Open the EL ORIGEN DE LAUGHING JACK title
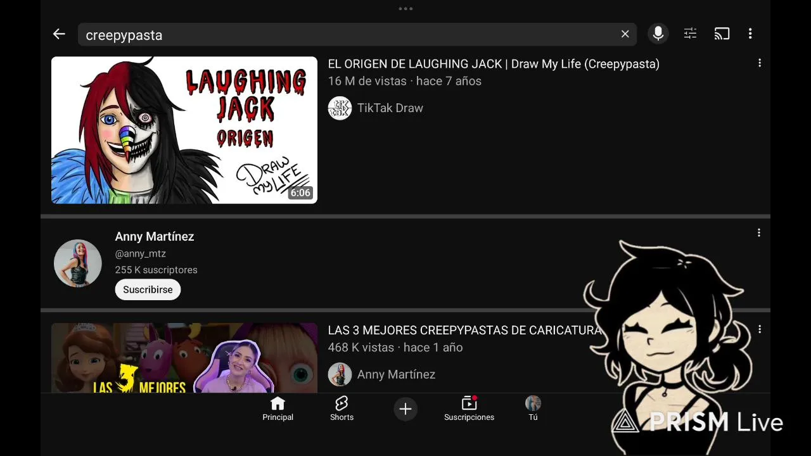Screen dimensions: 811x456 (494, 64)
